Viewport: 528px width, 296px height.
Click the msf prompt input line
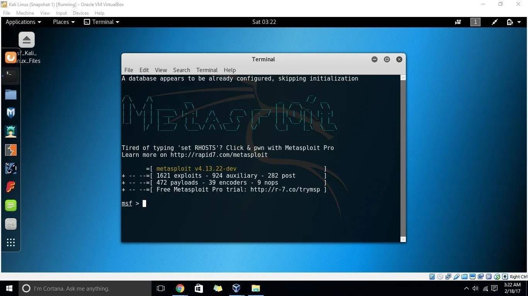(261, 203)
